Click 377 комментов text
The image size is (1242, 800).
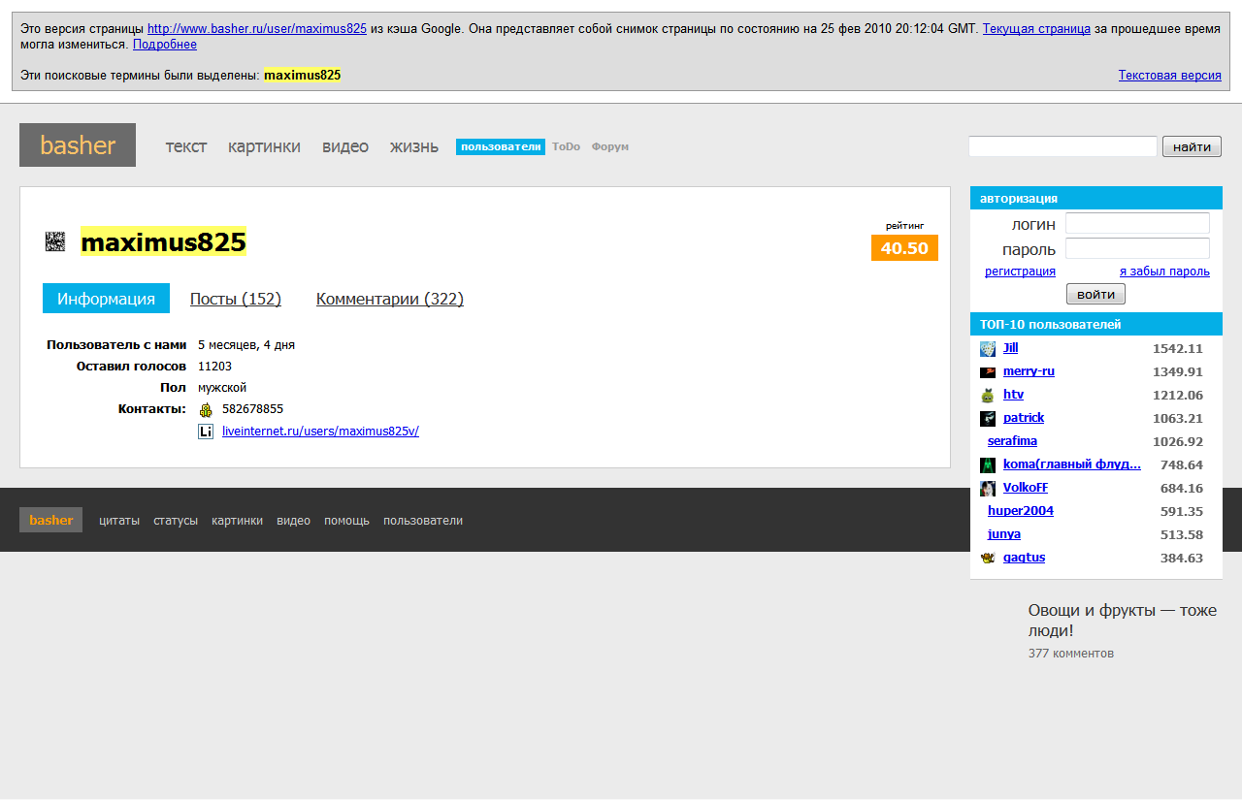click(x=1071, y=654)
